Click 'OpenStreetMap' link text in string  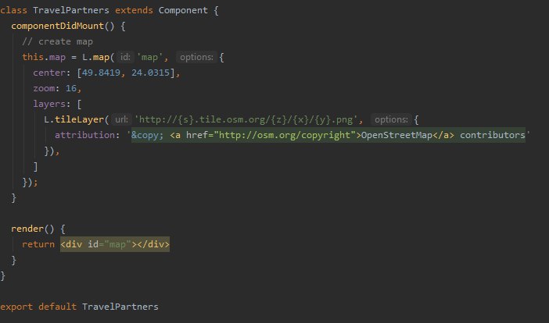click(396, 135)
